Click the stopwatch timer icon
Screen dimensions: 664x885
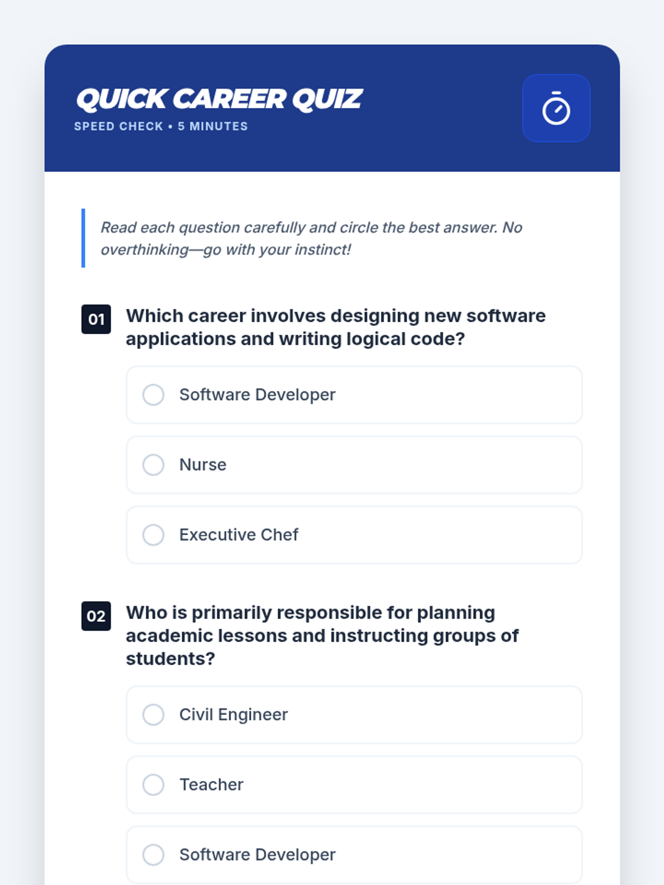pyautogui.click(x=556, y=108)
